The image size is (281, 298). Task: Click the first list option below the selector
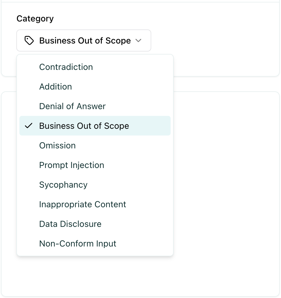pyautogui.click(x=66, y=67)
